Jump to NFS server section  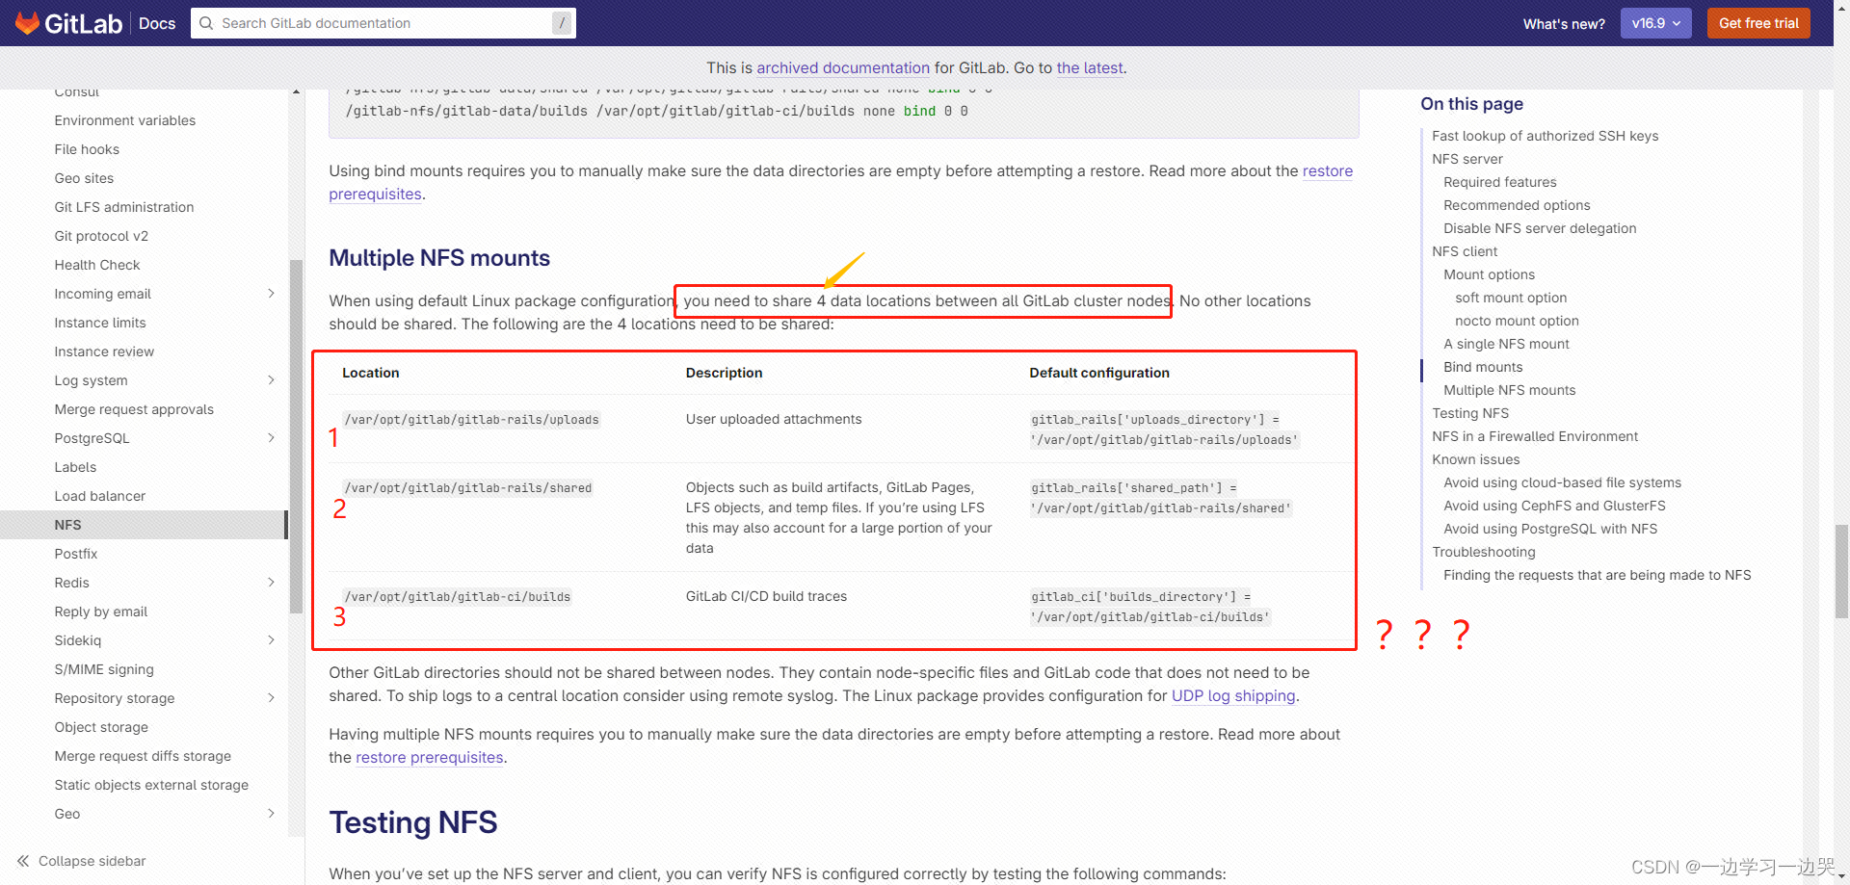tap(1467, 159)
